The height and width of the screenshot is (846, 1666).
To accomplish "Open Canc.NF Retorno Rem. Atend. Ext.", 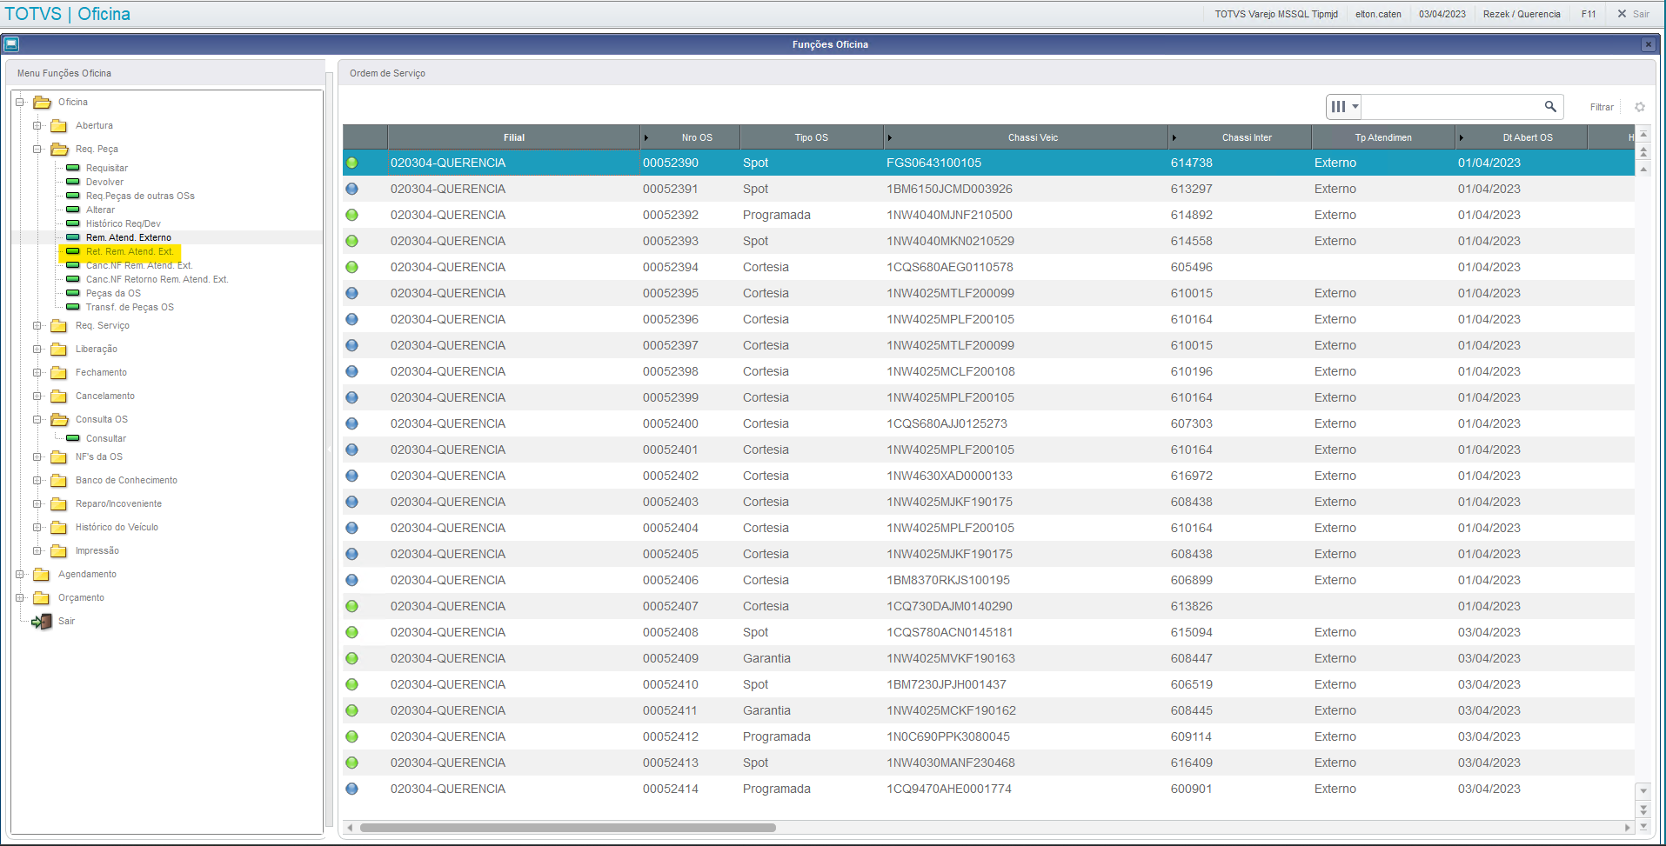I will coord(157,279).
